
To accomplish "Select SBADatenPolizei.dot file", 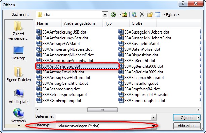I will tap(139, 49).
